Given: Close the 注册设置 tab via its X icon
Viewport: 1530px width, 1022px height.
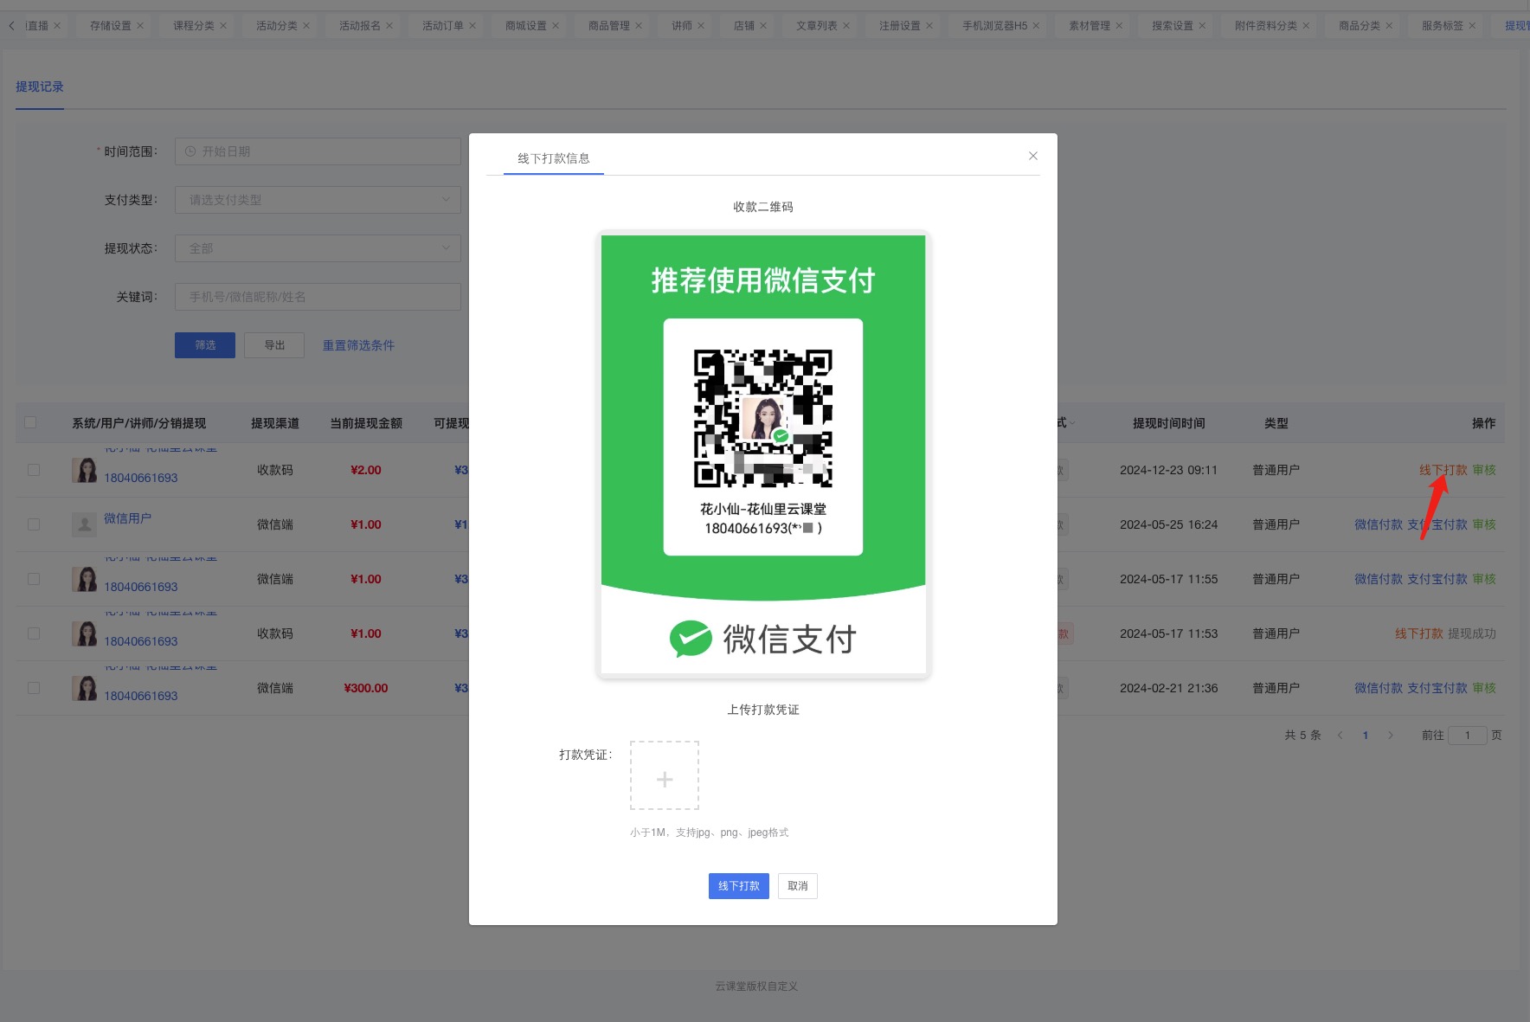Looking at the screenshot, I should (929, 26).
